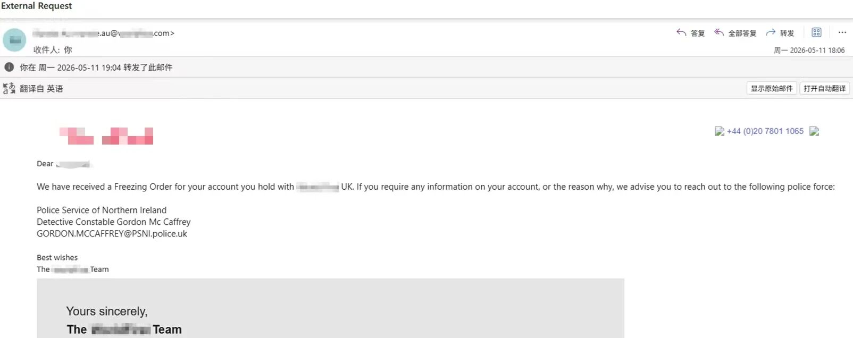
Task: Click the External Request subject title
Action: pos(37,6)
